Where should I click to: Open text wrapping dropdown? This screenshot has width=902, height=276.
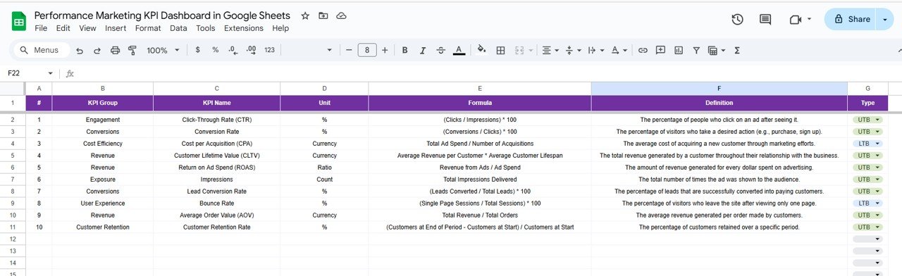595,50
